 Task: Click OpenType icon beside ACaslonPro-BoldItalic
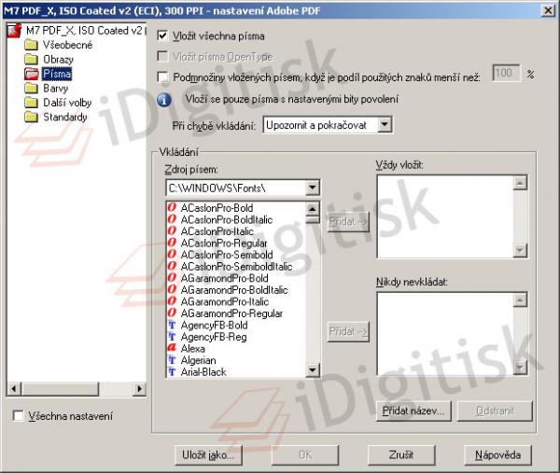(172, 219)
